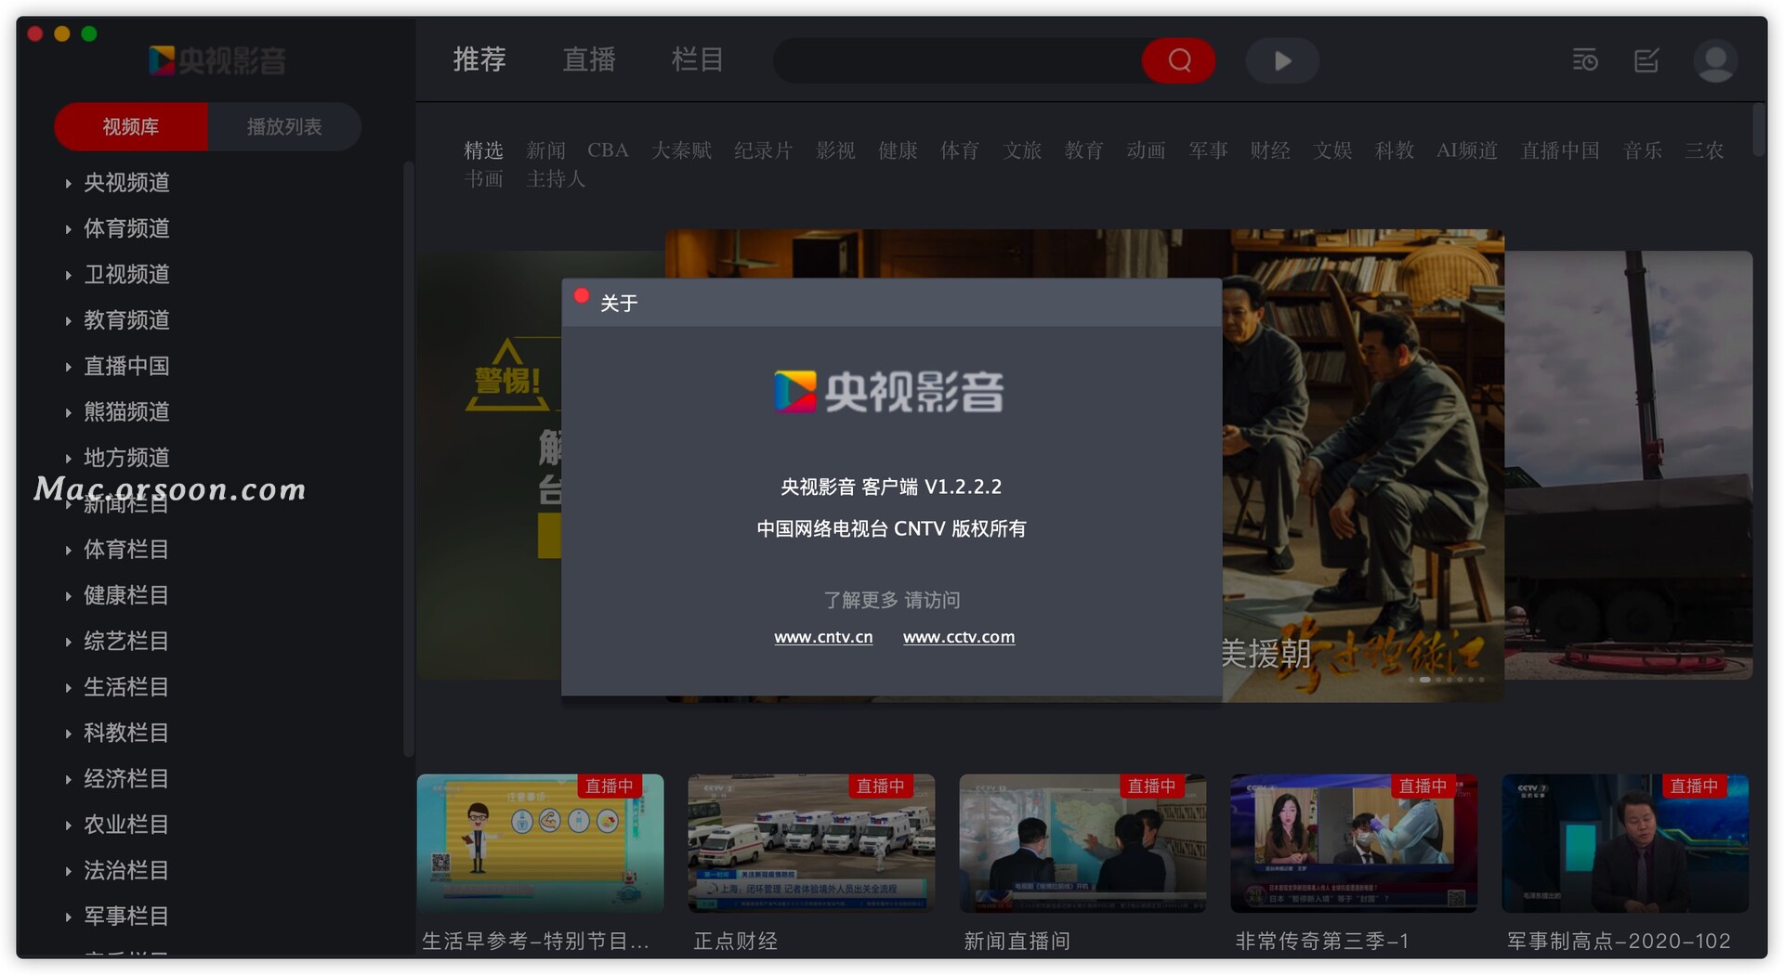Select the 体育 category
This screenshot has width=1784, height=975.
click(x=960, y=150)
